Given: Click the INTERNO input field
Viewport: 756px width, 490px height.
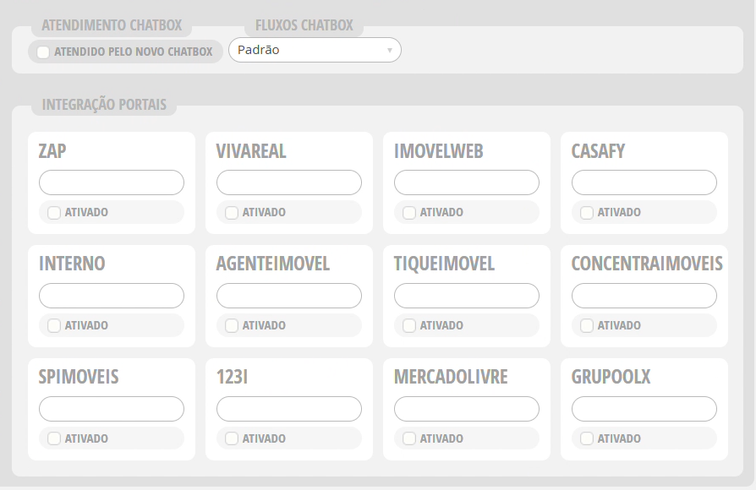Looking at the screenshot, I should click(112, 296).
